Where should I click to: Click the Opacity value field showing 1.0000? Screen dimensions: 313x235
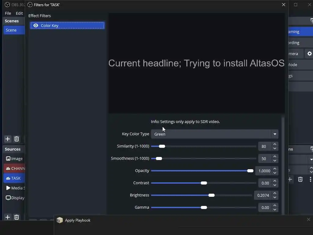click(x=263, y=171)
